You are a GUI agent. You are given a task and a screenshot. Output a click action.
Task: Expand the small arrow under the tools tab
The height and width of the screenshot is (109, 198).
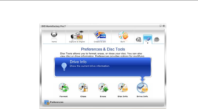tap(148, 43)
